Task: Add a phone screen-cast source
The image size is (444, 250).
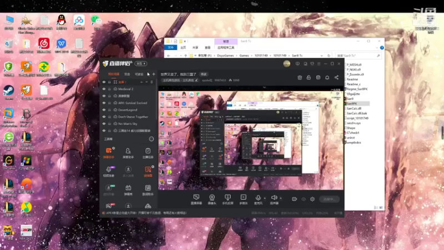Action: (228, 199)
